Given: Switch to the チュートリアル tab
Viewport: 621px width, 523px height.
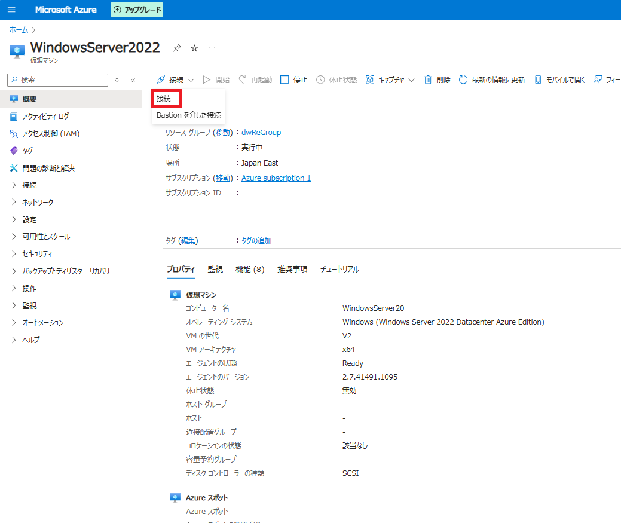Looking at the screenshot, I should 339,269.
